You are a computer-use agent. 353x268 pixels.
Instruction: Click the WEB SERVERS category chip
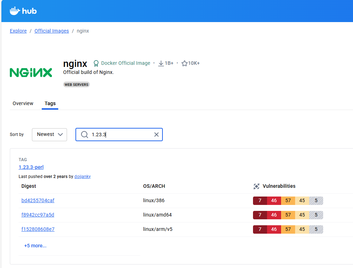tap(76, 84)
